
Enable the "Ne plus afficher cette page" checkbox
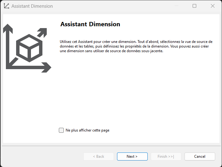click(x=61, y=130)
